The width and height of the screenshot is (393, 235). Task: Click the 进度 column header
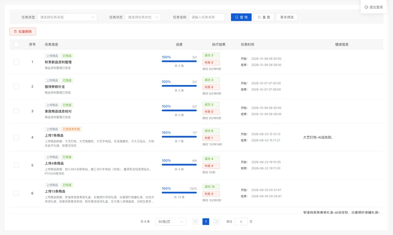pos(179,44)
